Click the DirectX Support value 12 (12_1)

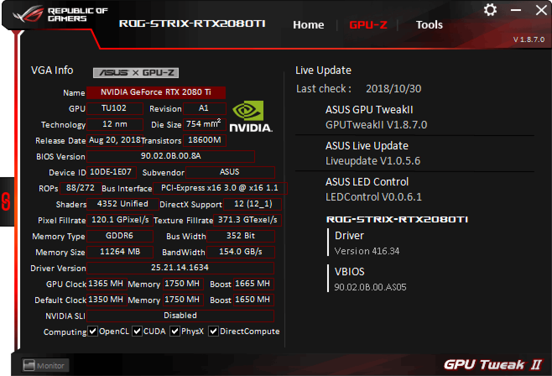(253, 204)
